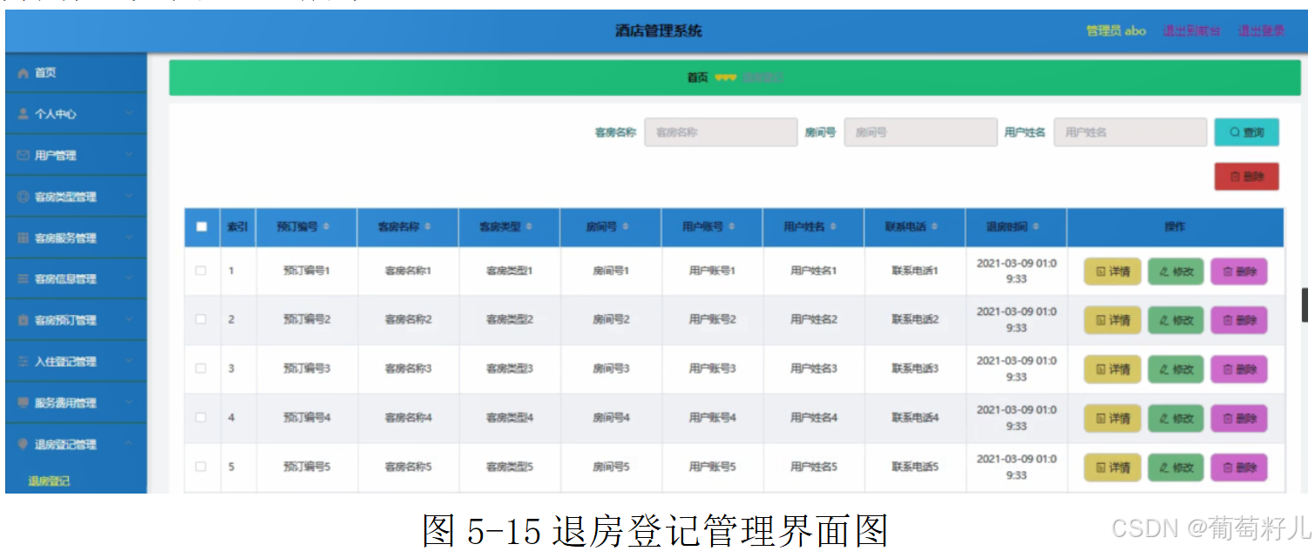Screen dimensions: 1315x551
Task: Click the pink 删除 for row 预订编号3
Action: click(x=1239, y=369)
